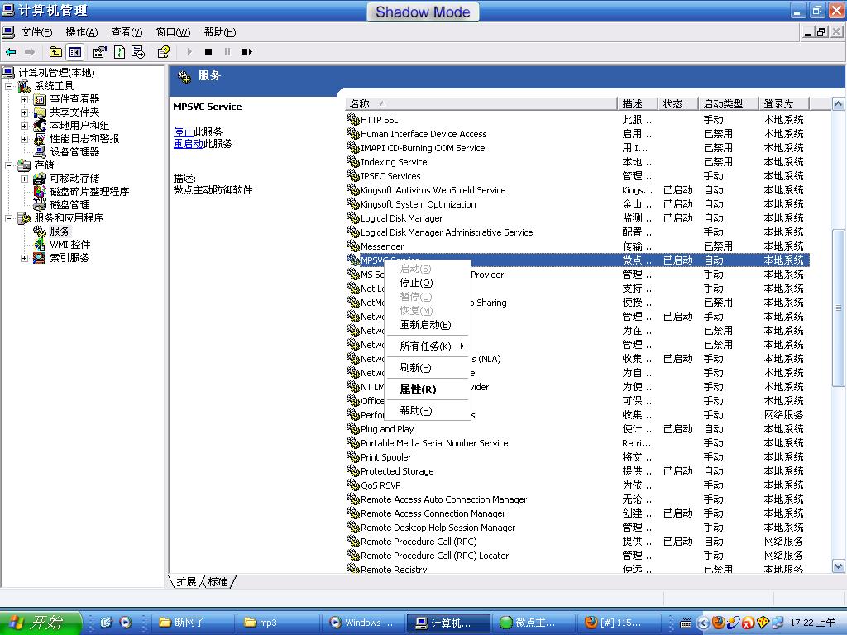Screen dimensions: 847x635
Task: Open the 窗口(W) menu
Action: (174, 32)
